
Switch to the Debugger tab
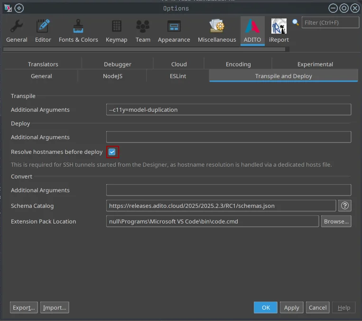coord(117,64)
